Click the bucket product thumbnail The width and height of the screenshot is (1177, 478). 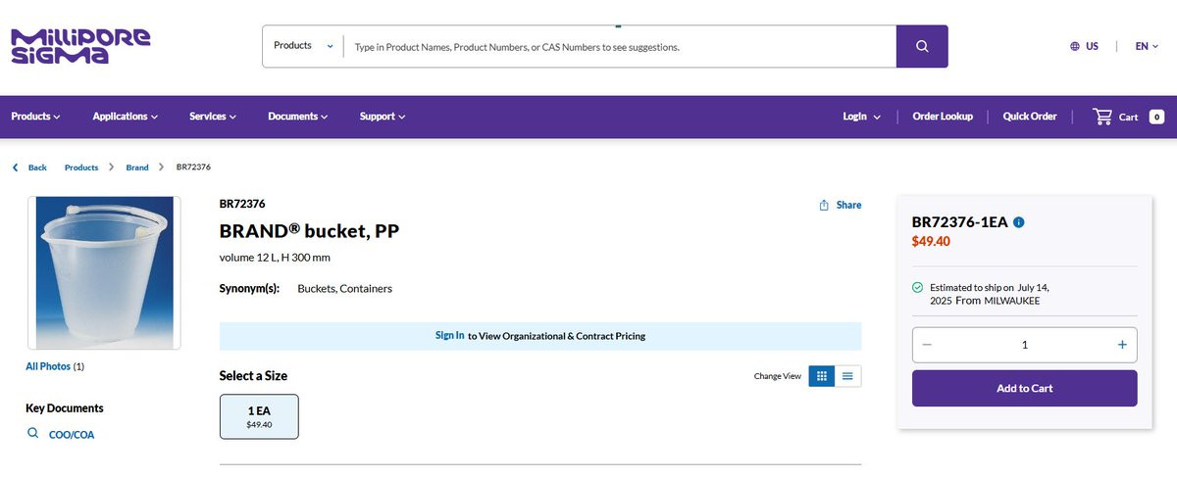[104, 272]
